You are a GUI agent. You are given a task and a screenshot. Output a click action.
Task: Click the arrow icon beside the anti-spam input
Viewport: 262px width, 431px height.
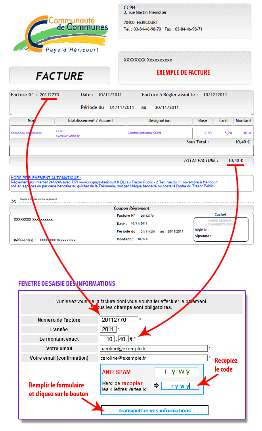pos(156,385)
